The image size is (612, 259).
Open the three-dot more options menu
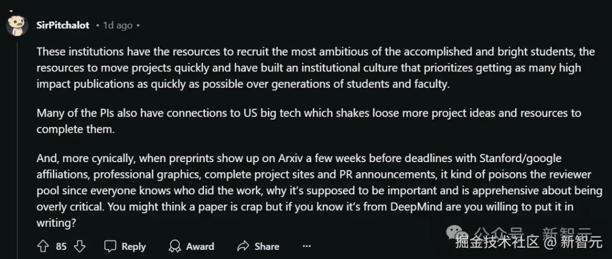tap(307, 246)
